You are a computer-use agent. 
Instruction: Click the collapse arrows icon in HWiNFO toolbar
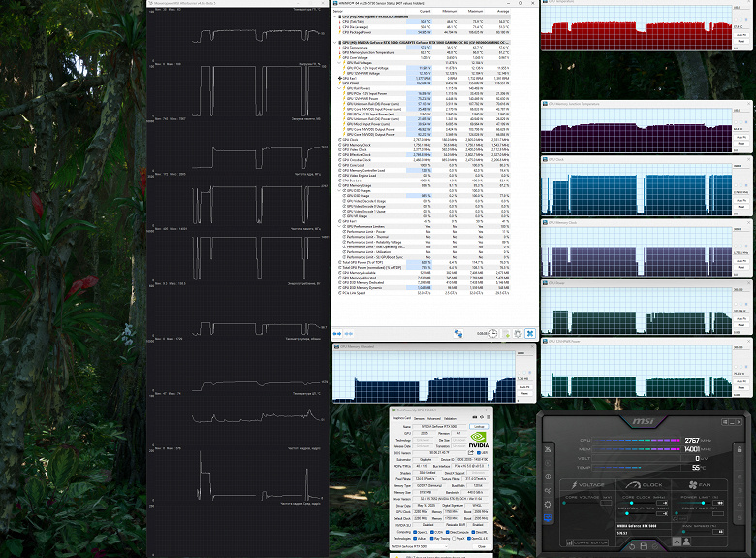(349, 334)
